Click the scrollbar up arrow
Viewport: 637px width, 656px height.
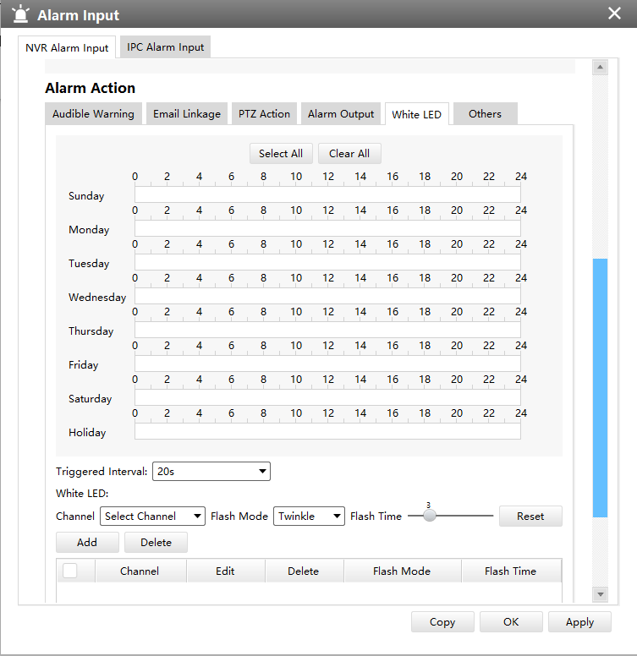click(600, 68)
